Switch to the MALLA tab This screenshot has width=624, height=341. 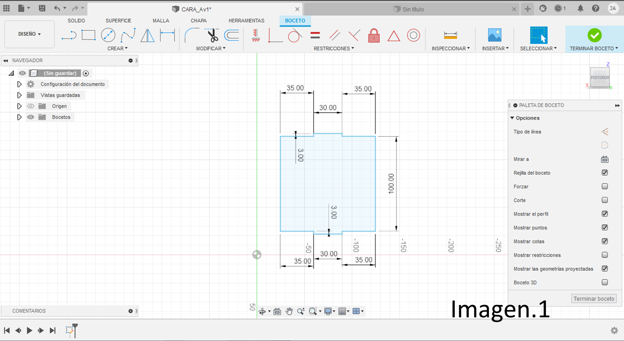[161, 20]
